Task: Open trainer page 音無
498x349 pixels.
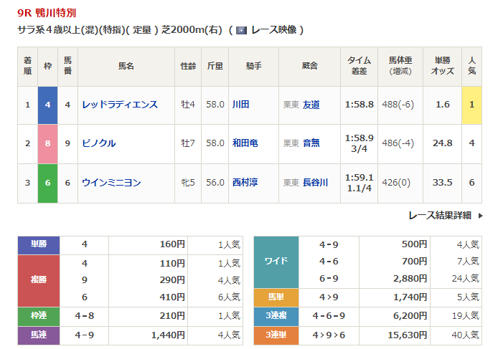Action: pyautogui.click(x=311, y=143)
